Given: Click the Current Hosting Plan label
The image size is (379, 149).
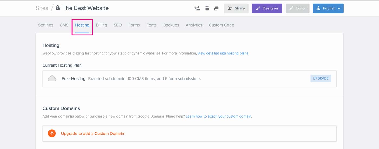Looking at the screenshot, I should (x=62, y=65).
